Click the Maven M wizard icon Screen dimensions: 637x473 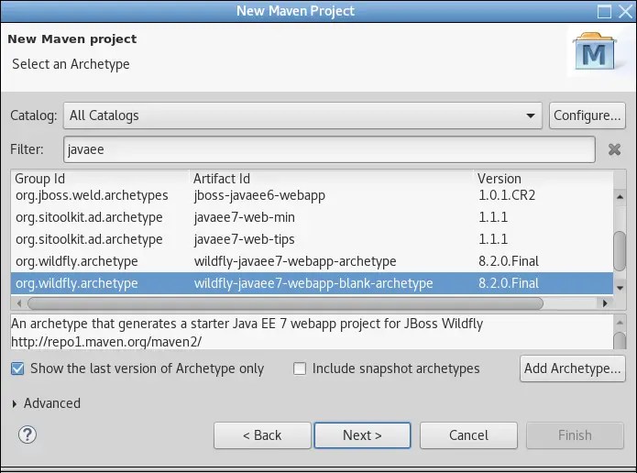click(594, 53)
